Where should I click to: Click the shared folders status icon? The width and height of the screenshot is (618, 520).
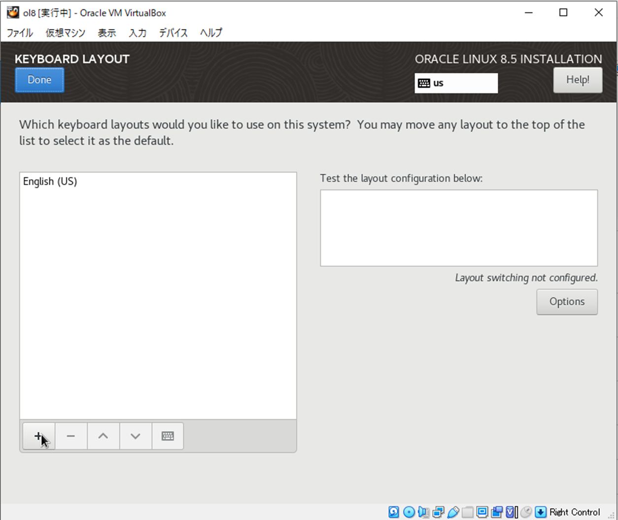[x=467, y=512]
